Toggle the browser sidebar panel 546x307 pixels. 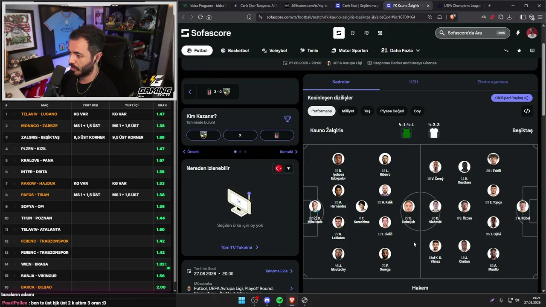click(x=523, y=17)
